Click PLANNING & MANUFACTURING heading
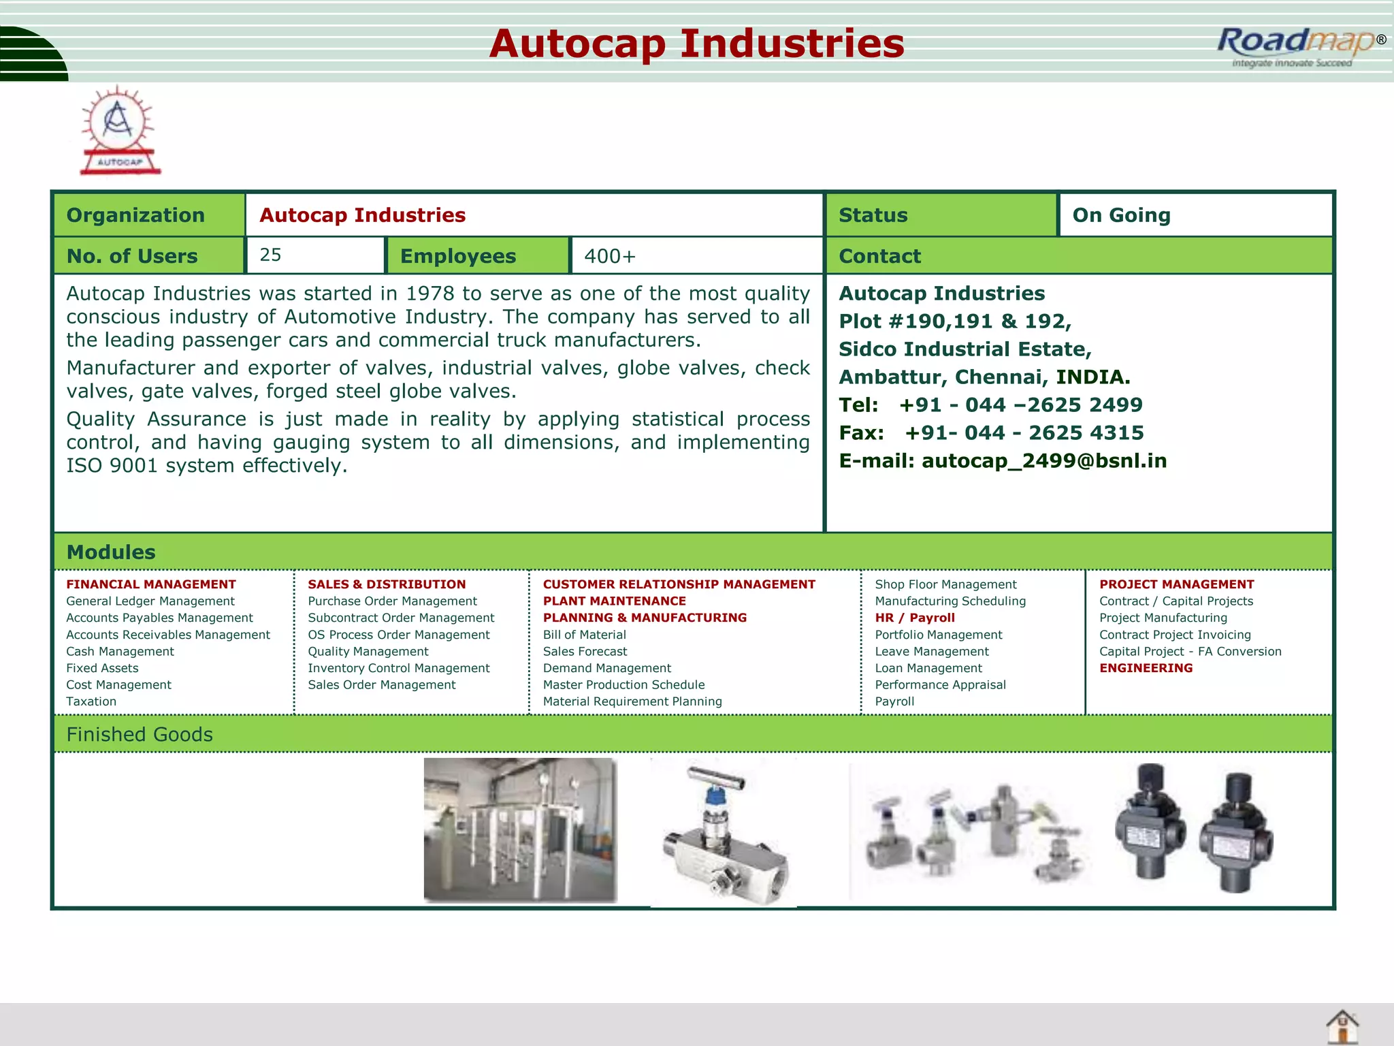This screenshot has width=1394, height=1046. tap(645, 618)
